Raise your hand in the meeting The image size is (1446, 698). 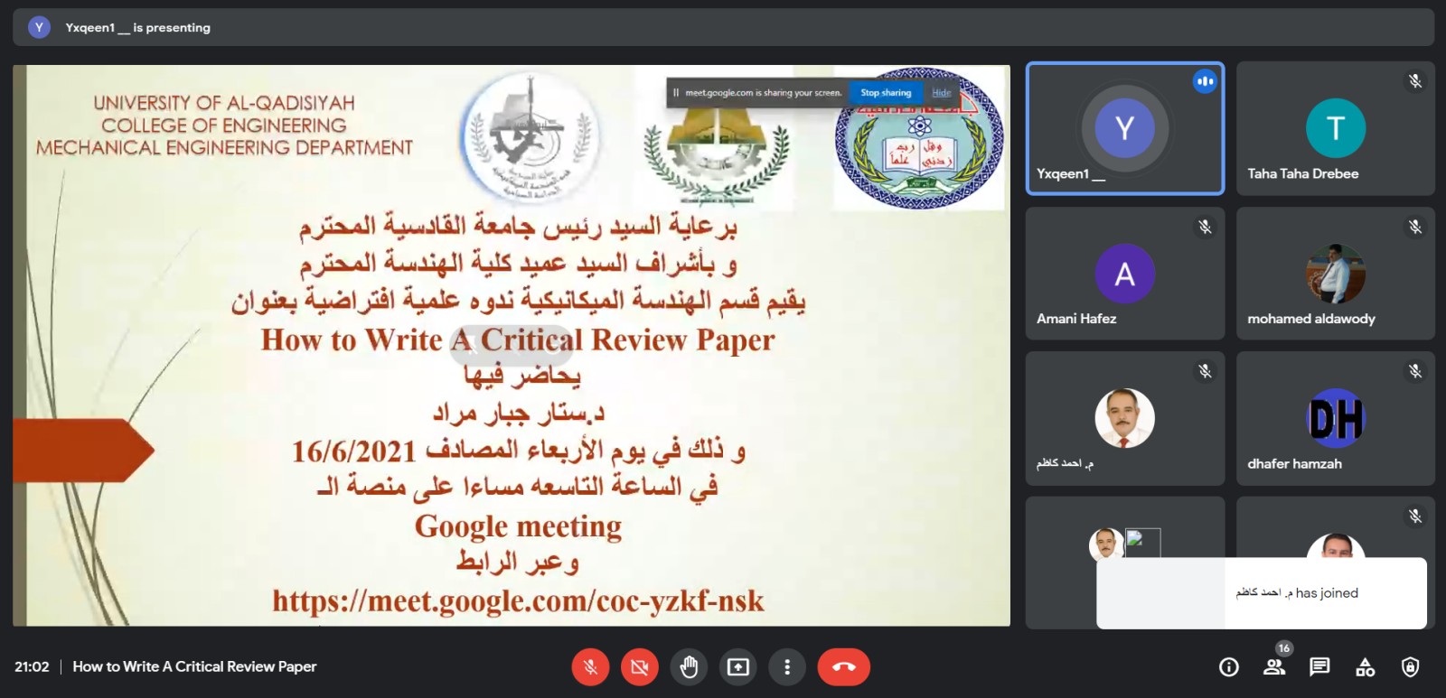(689, 667)
